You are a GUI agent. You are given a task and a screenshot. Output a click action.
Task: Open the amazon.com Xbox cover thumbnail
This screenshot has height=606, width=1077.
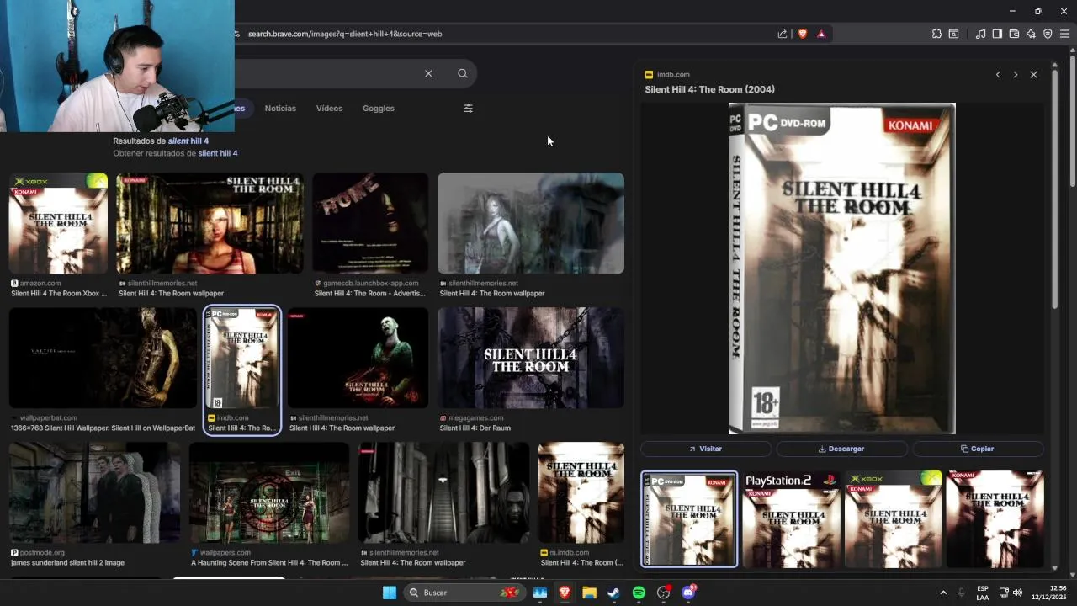58,223
